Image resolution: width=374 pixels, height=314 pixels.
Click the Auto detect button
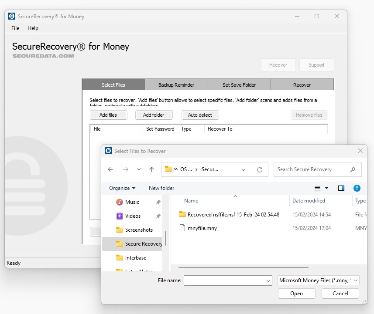(200, 115)
